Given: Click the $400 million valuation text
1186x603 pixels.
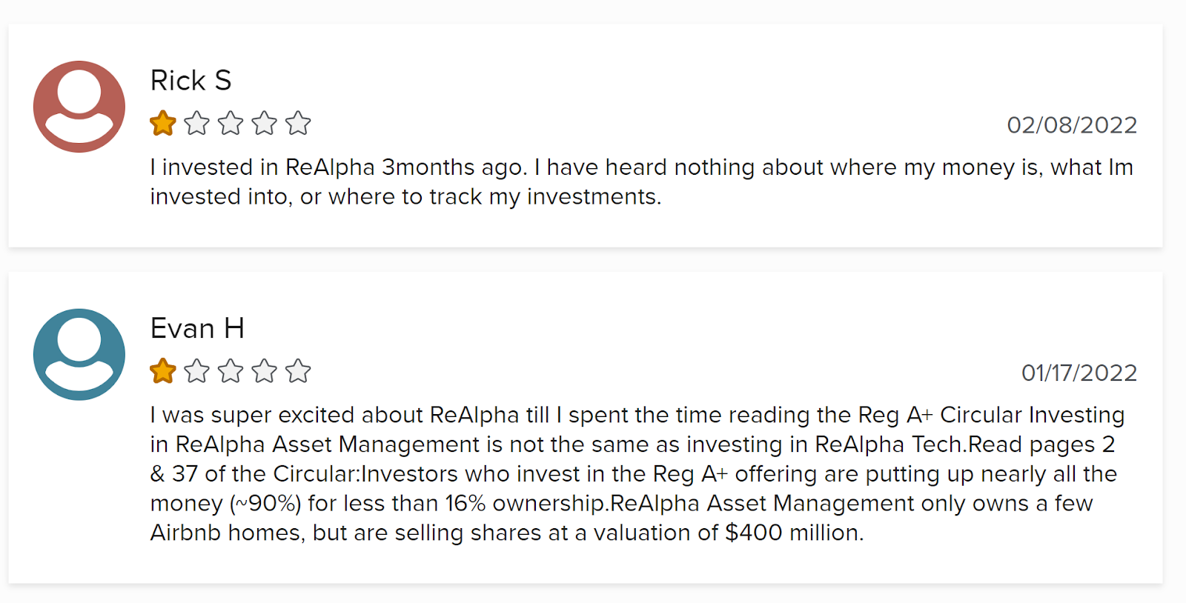Looking at the screenshot, I should click(794, 533).
